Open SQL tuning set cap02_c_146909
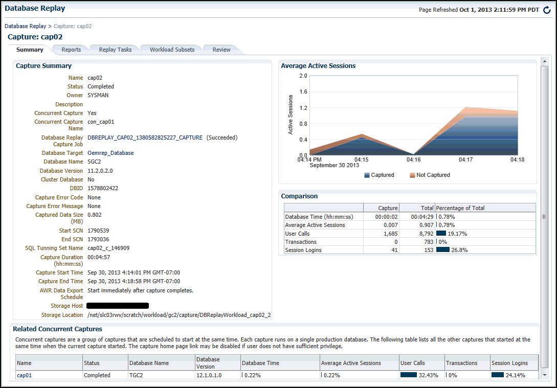 pyautogui.click(x=110, y=248)
